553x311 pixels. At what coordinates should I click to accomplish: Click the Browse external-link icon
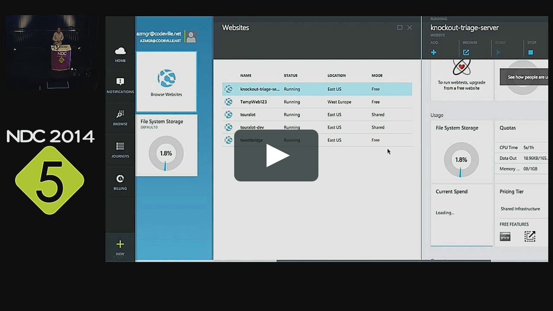tap(466, 52)
